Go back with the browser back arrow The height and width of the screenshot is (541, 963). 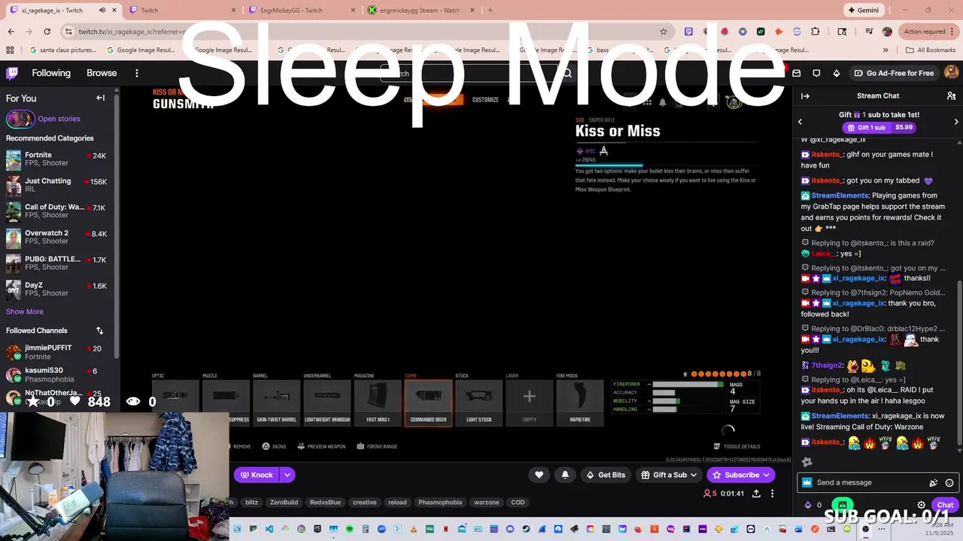pos(11,32)
